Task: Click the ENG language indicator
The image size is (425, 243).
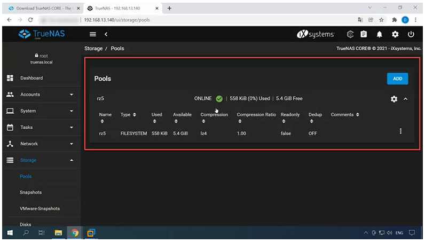Action: tap(399, 233)
